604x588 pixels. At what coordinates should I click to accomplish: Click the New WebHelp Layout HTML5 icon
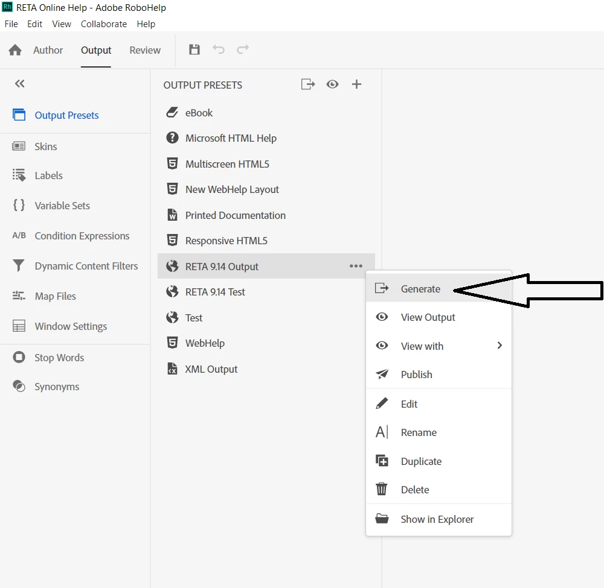(172, 189)
